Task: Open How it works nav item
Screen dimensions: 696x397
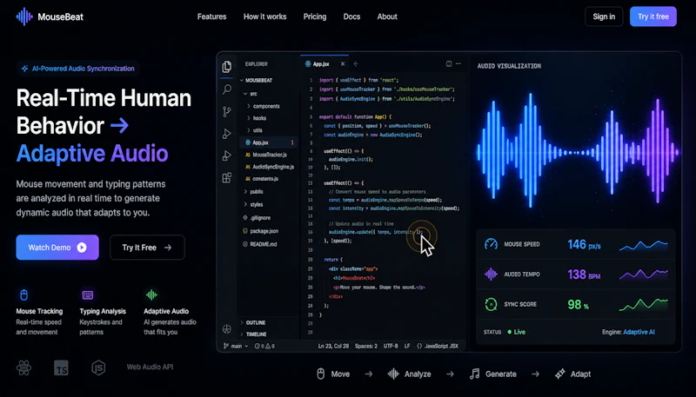Action: (265, 17)
